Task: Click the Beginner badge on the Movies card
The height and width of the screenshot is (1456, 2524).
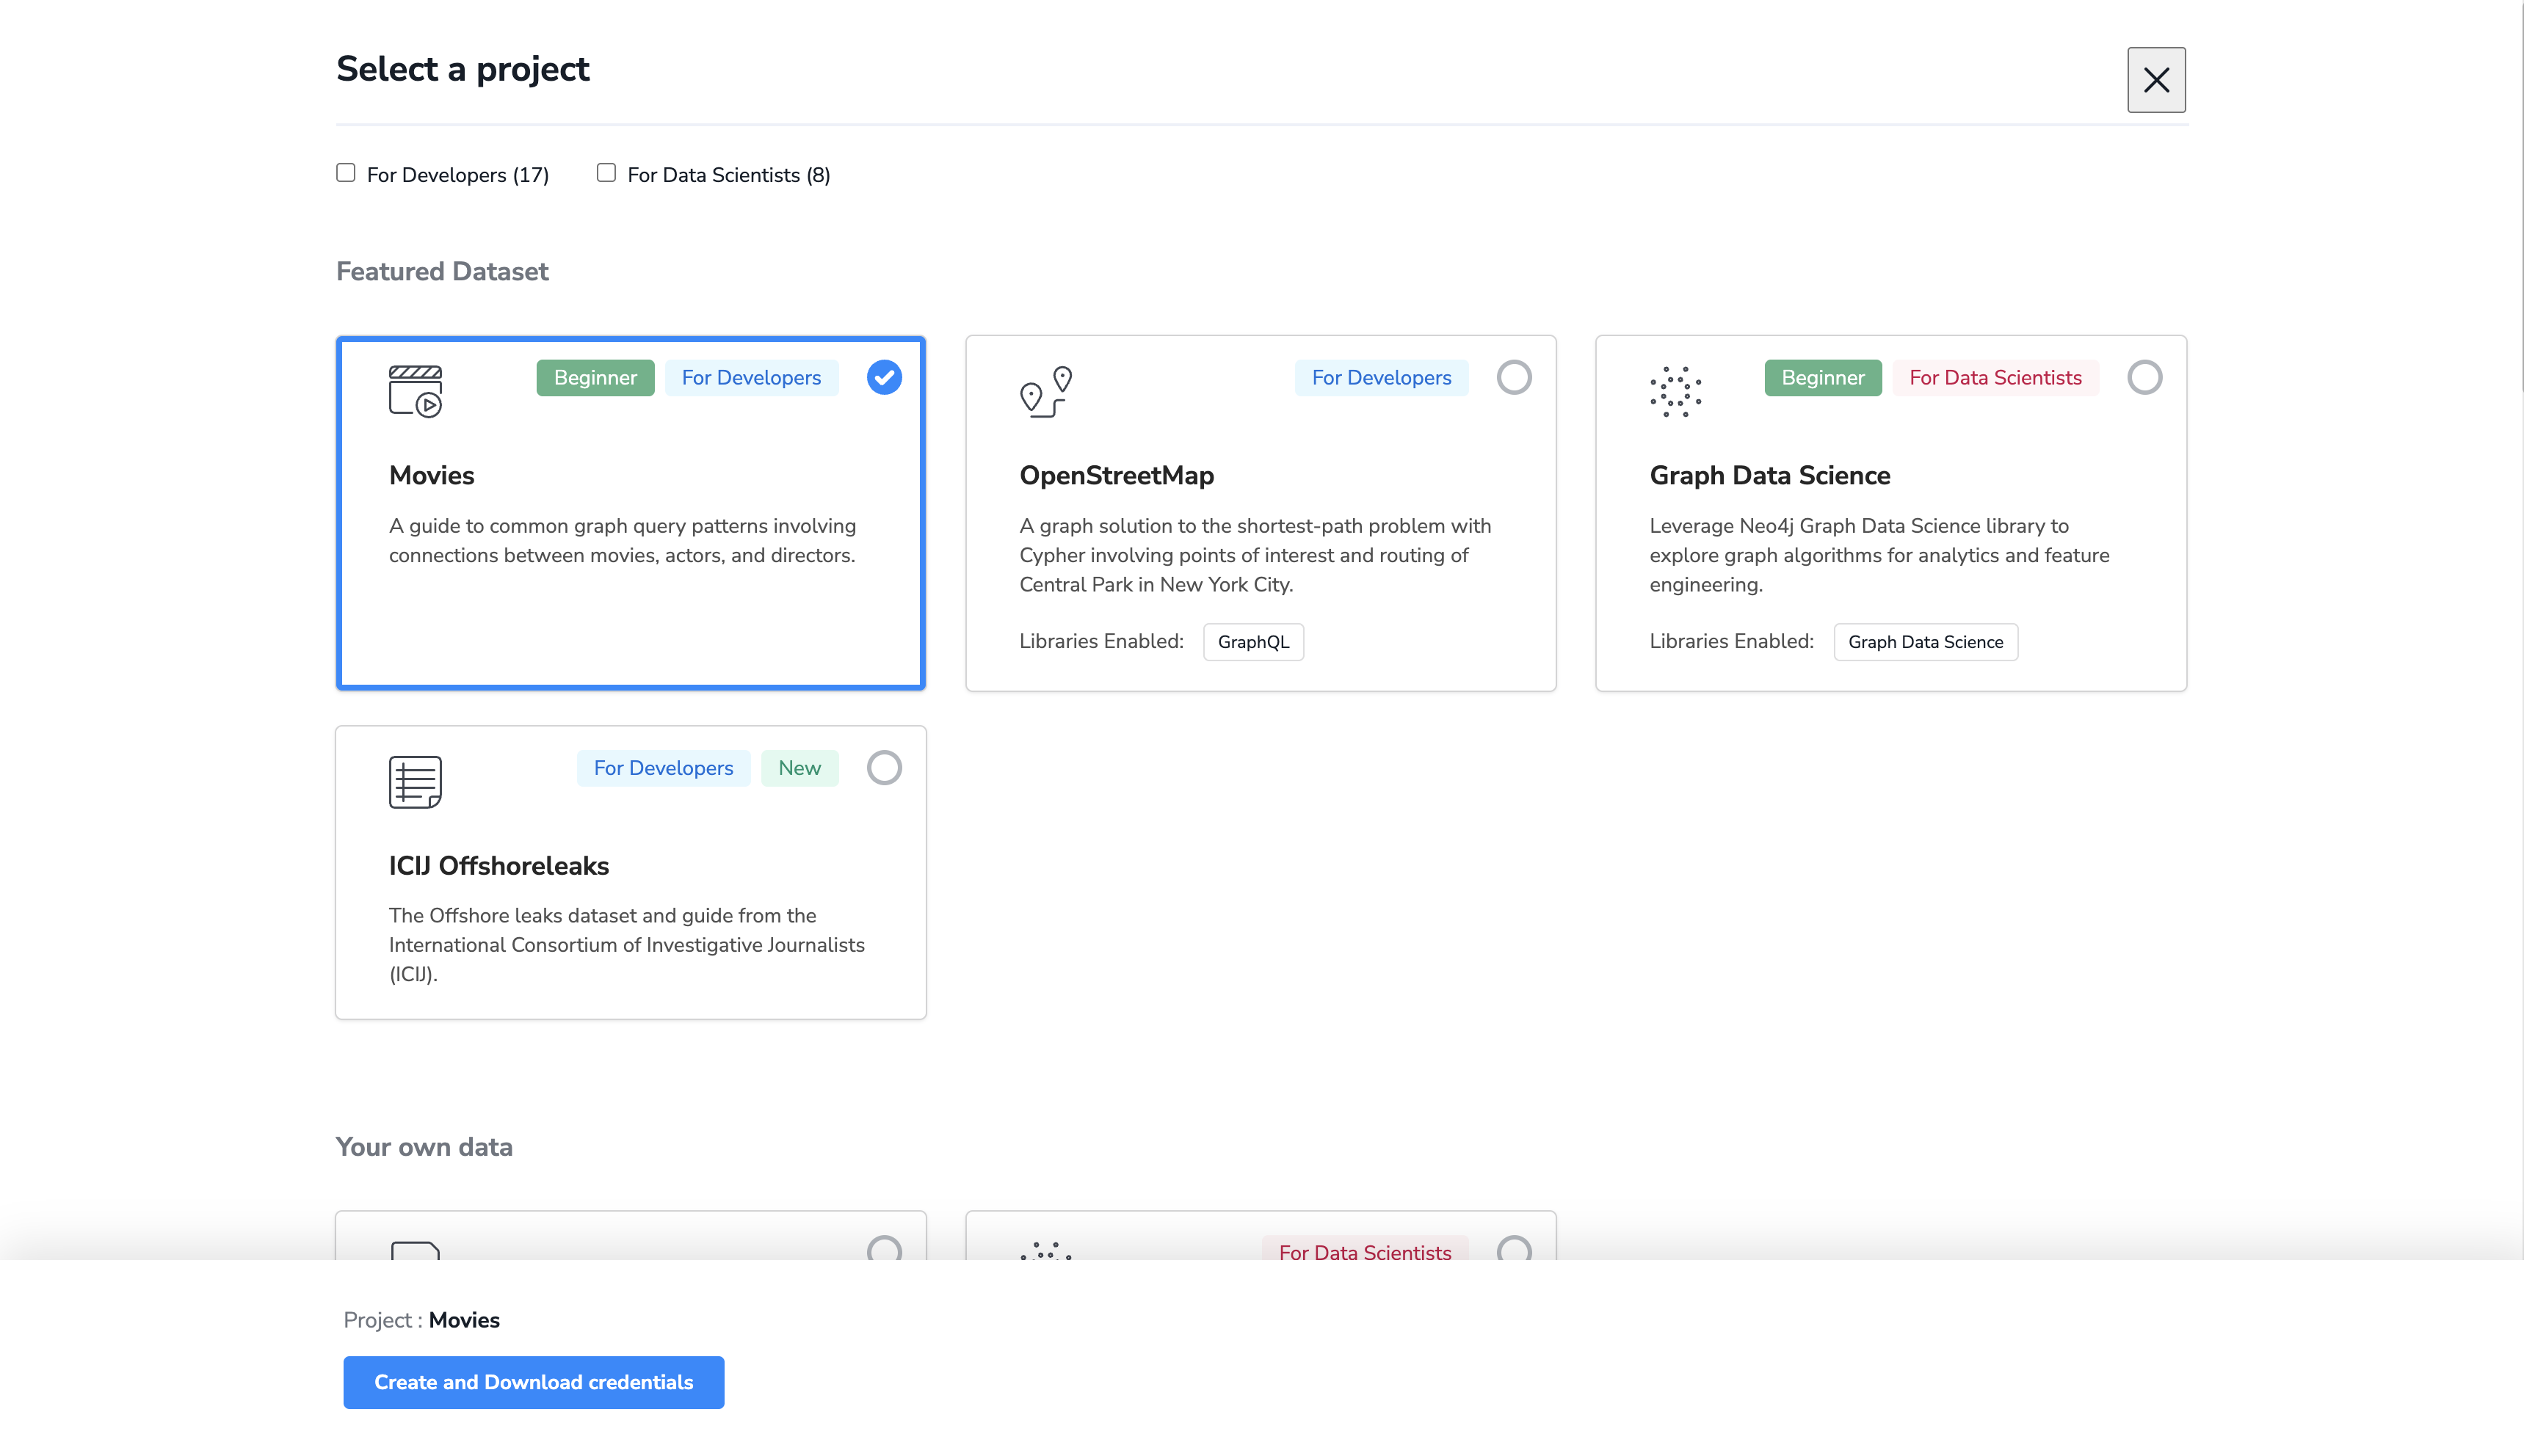Action: (594, 377)
